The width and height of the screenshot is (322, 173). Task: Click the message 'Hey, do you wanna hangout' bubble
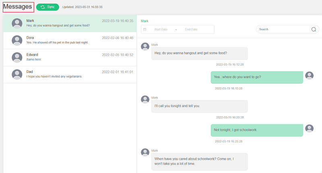coord(199,54)
